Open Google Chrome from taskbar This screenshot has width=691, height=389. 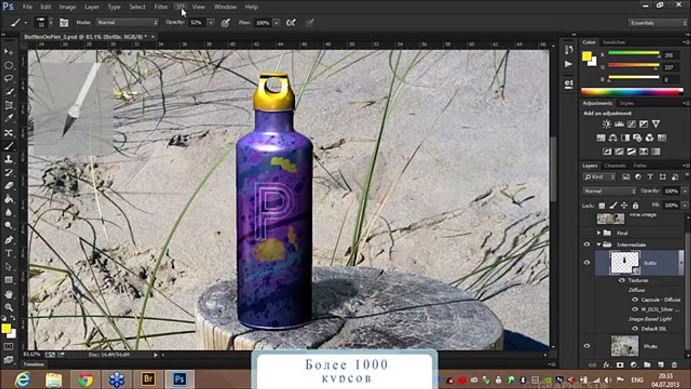(x=85, y=380)
